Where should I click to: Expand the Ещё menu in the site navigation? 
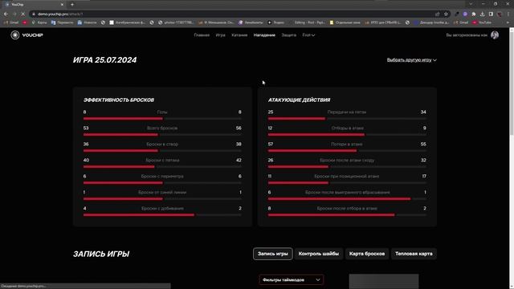point(308,35)
